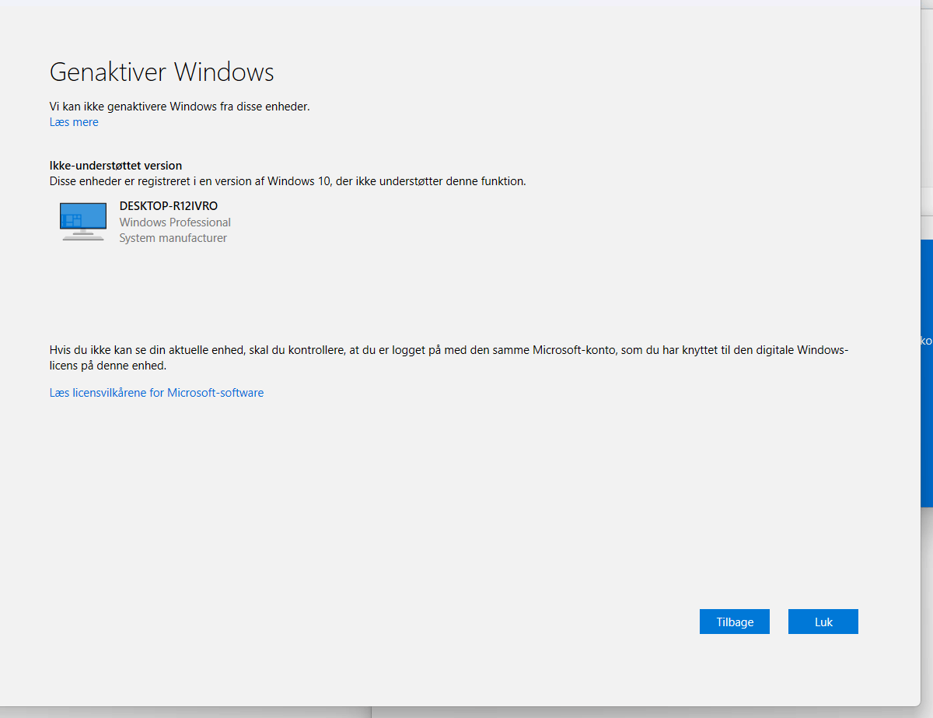The width and height of the screenshot is (933, 718).
Task: Open 'Læs licensvilkårene for Microsoft-software' link
Action: 156,393
